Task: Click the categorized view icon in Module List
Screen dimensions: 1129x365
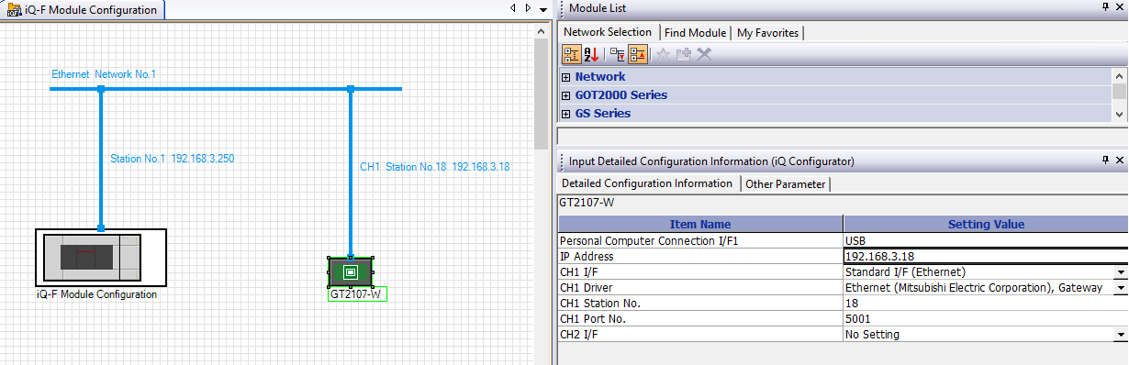Action: [570, 54]
